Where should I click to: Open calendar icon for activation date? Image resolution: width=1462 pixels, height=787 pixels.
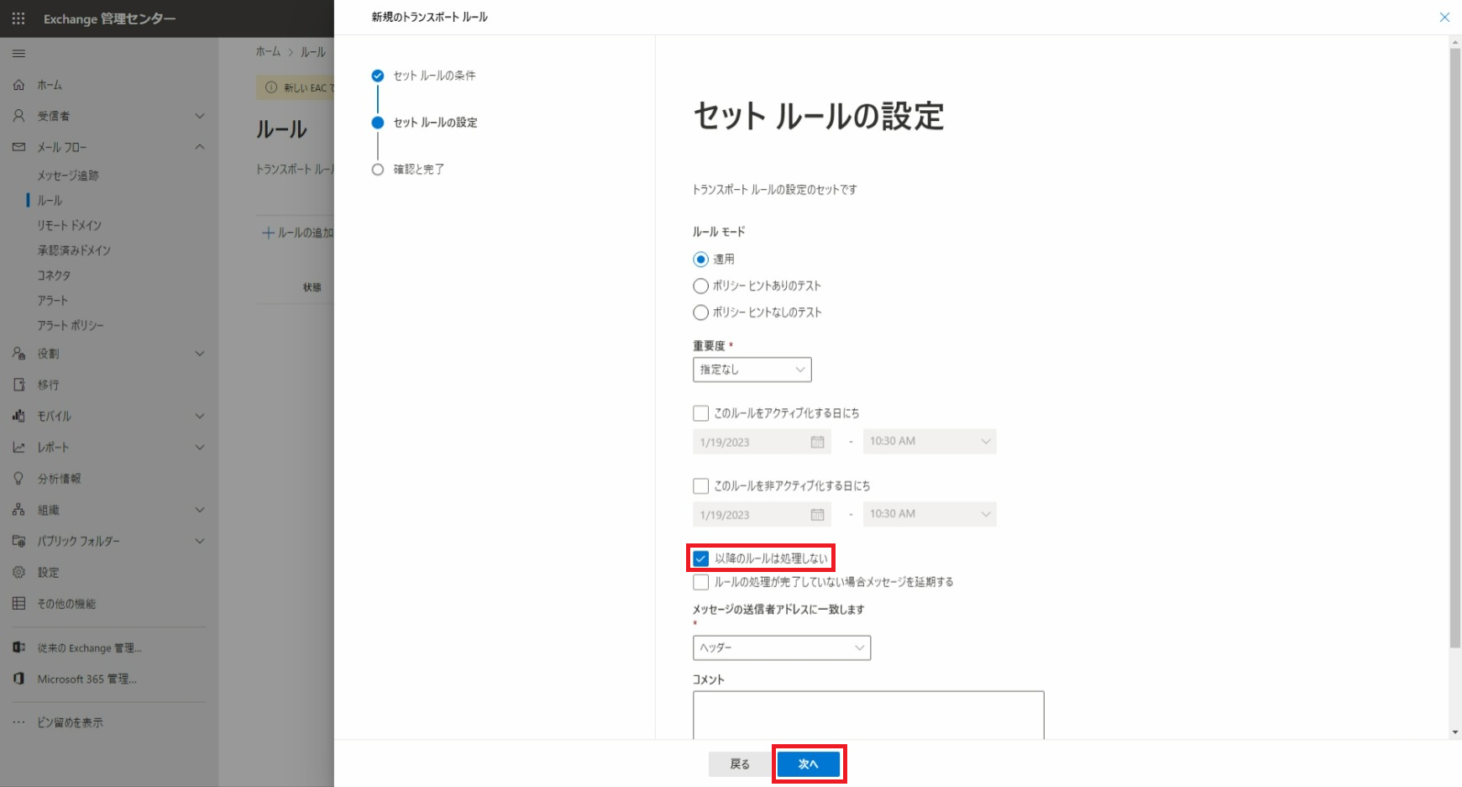tap(817, 442)
